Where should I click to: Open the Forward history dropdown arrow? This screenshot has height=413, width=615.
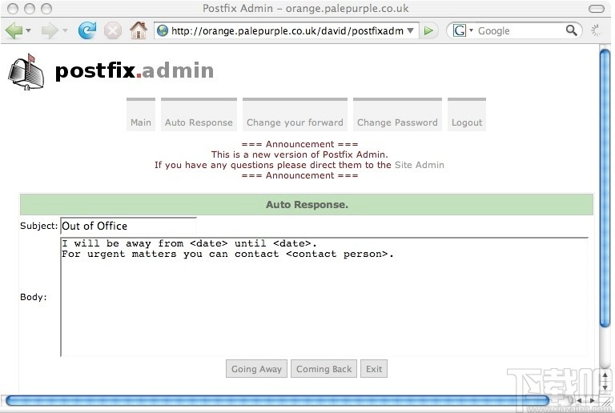65,30
